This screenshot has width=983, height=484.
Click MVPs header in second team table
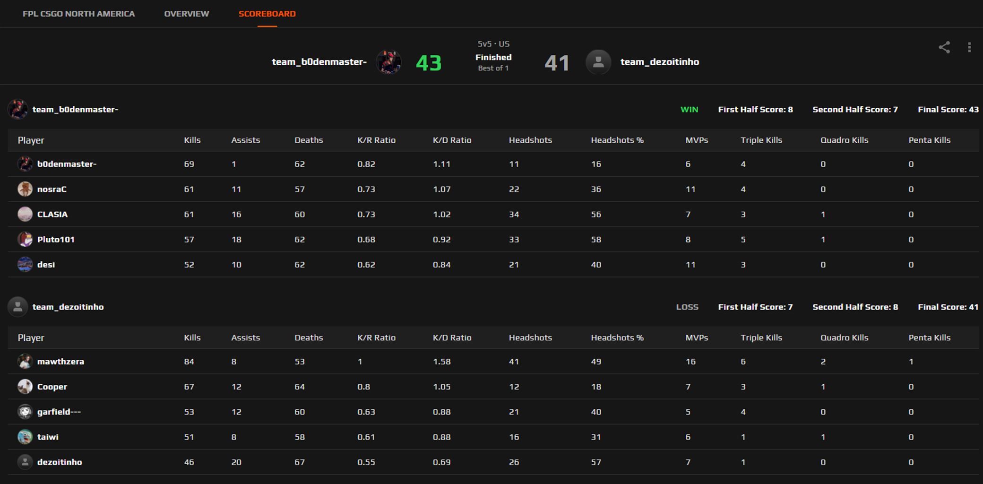(697, 337)
